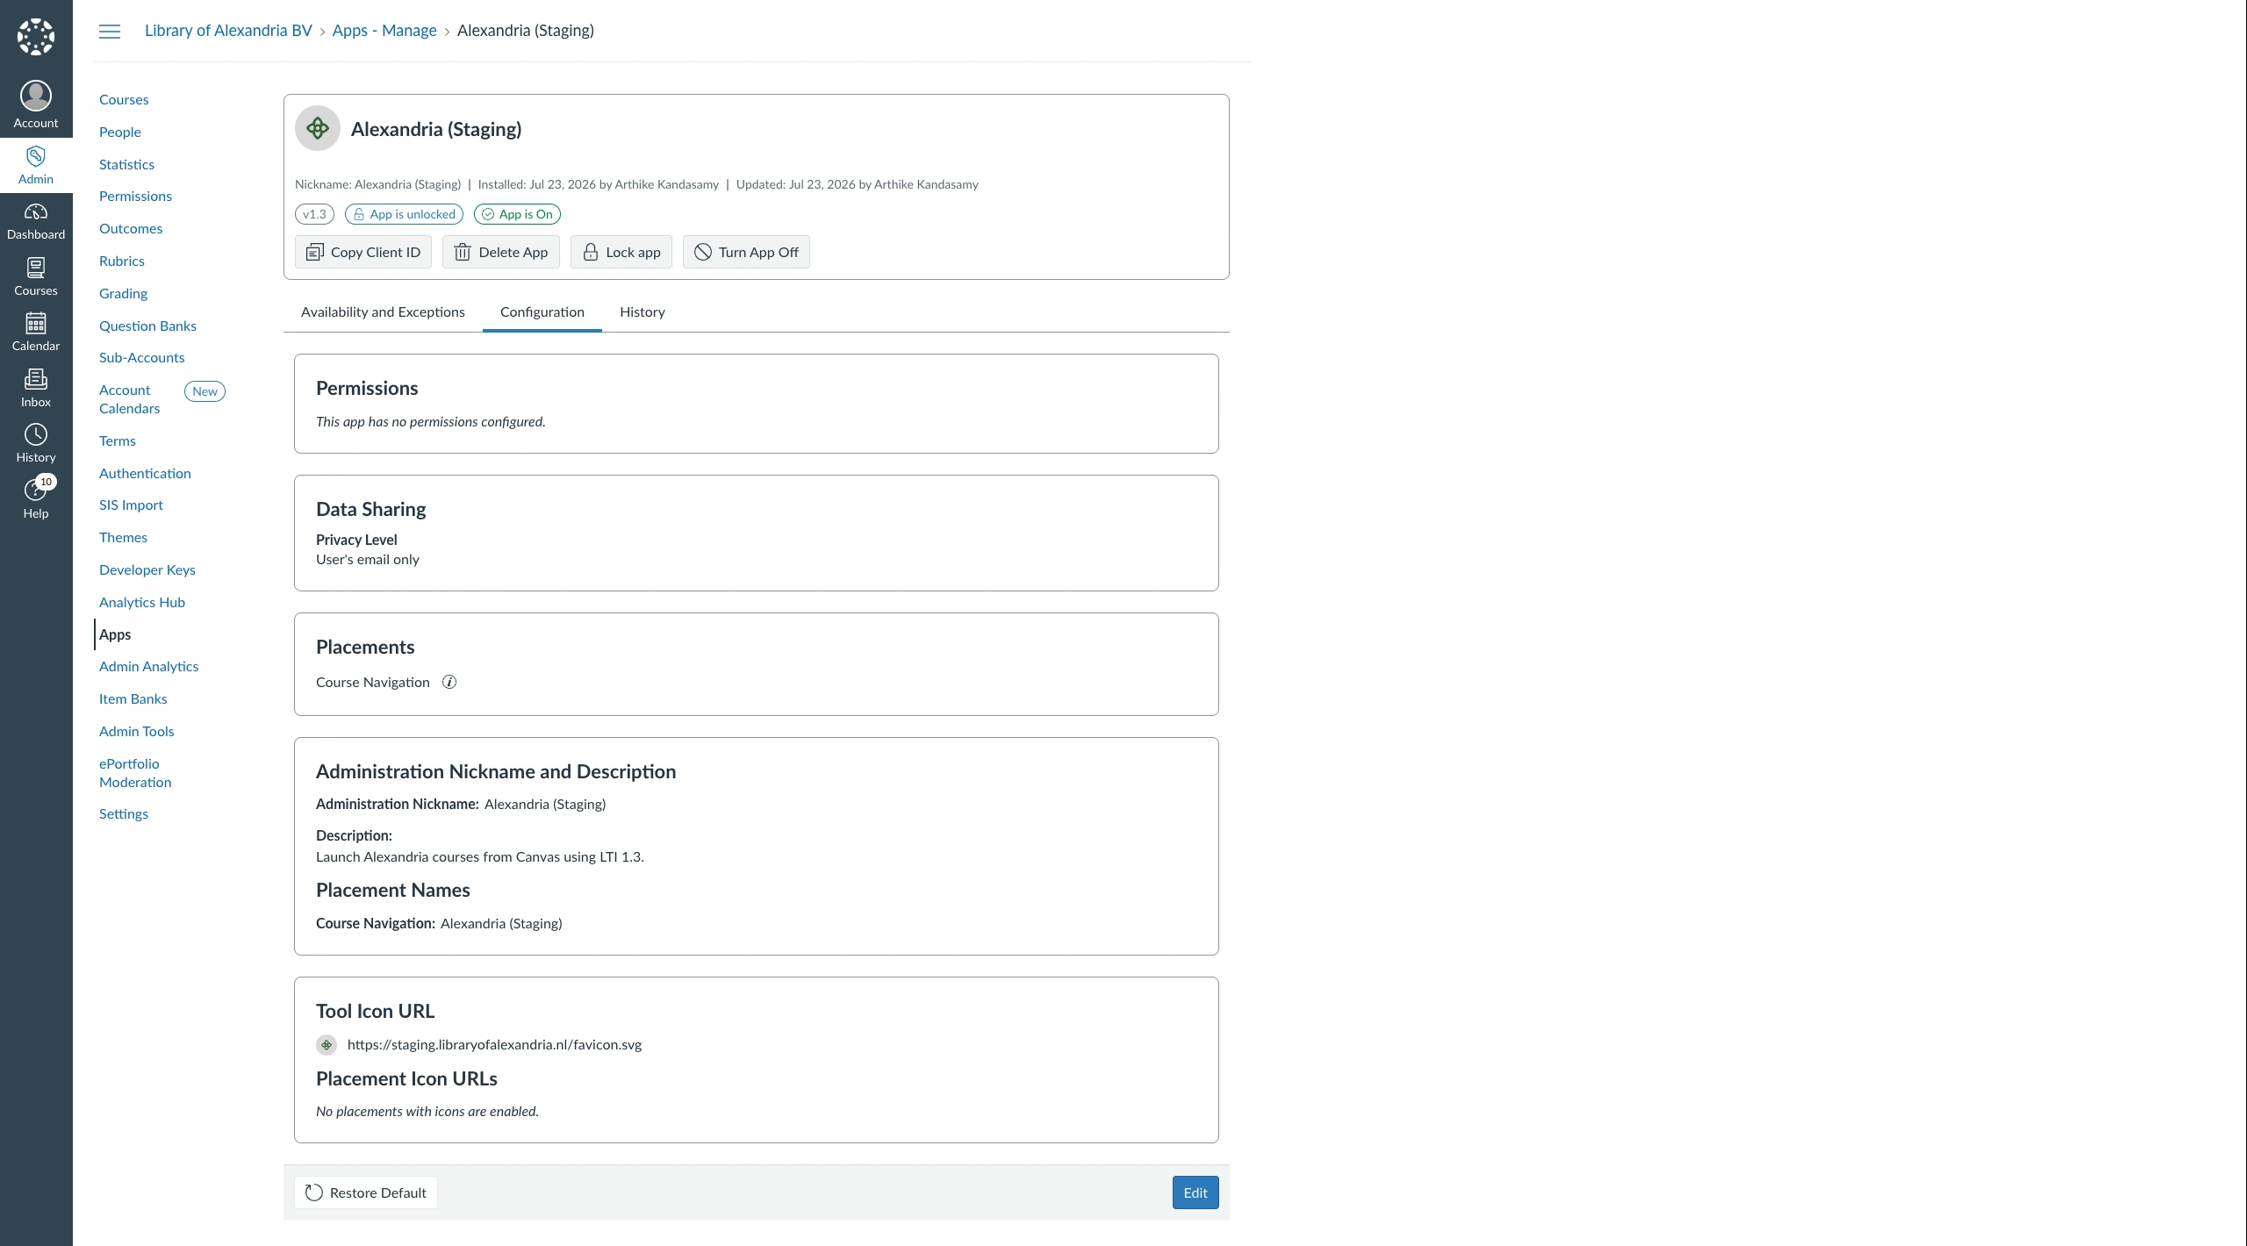Click the App is unlocked status pill
This screenshot has height=1246, width=2247.
[x=404, y=214]
